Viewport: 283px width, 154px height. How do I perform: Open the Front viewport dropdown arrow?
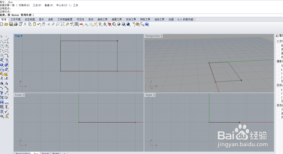pos(24,95)
